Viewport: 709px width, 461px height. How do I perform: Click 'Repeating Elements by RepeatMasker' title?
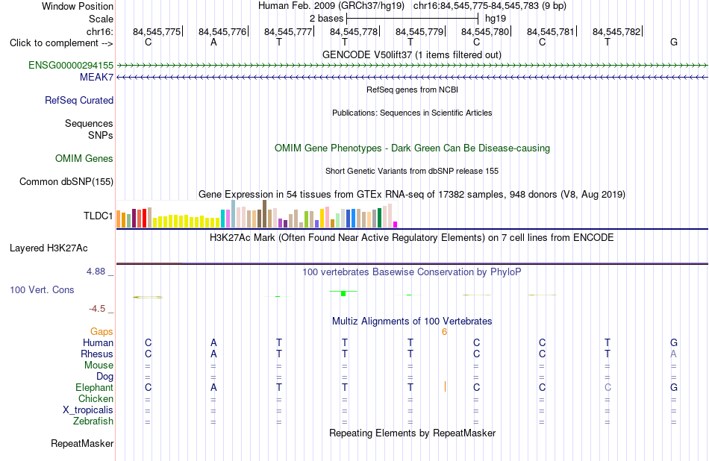(x=413, y=433)
